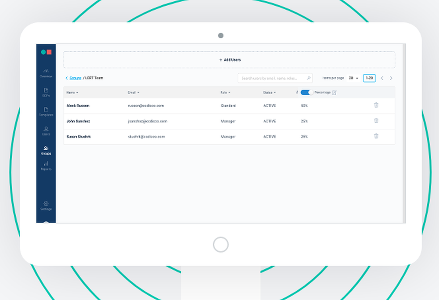Click the Items per page label
This screenshot has width=439, height=300.
coord(333,78)
